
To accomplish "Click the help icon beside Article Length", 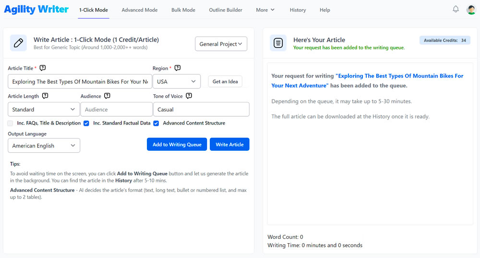I will click(45, 96).
